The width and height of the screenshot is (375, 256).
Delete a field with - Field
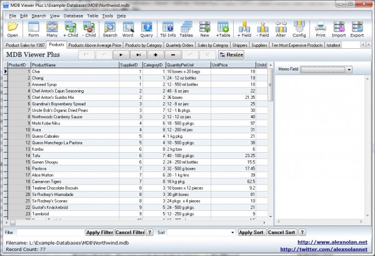[x=262, y=29]
